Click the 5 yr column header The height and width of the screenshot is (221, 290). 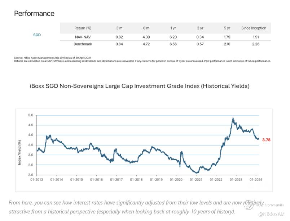pyautogui.click(x=227, y=28)
